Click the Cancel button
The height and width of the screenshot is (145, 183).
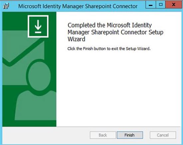pos(163,135)
